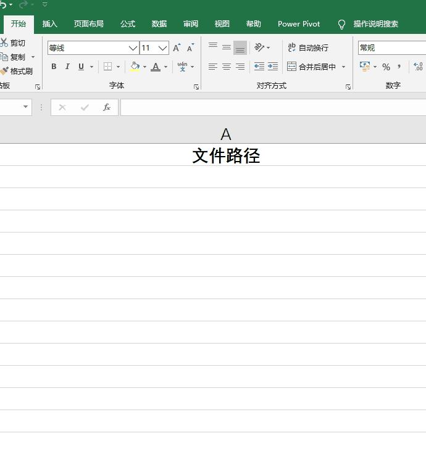The image size is (426, 449).
Task: Toggle Align Left icon
Action: pos(213,67)
